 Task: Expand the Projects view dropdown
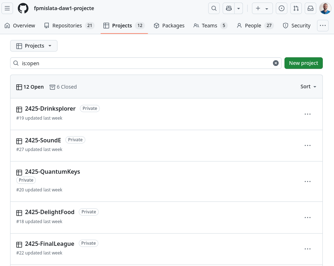pyautogui.click(x=34, y=46)
